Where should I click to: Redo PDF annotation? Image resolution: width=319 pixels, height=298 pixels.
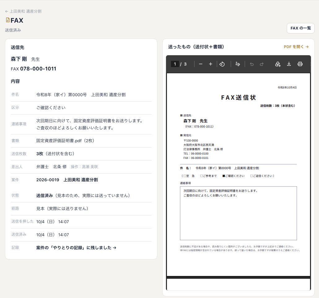tap(262, 64)
